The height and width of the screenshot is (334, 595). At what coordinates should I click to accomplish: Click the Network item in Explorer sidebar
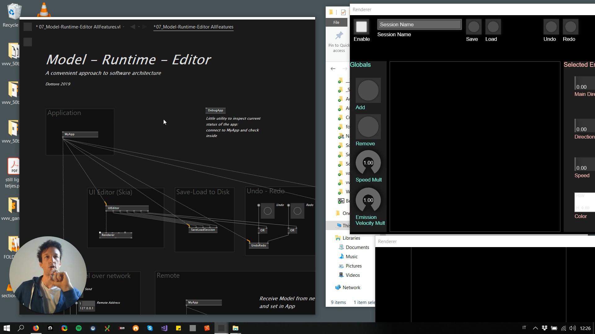(351, 287)
